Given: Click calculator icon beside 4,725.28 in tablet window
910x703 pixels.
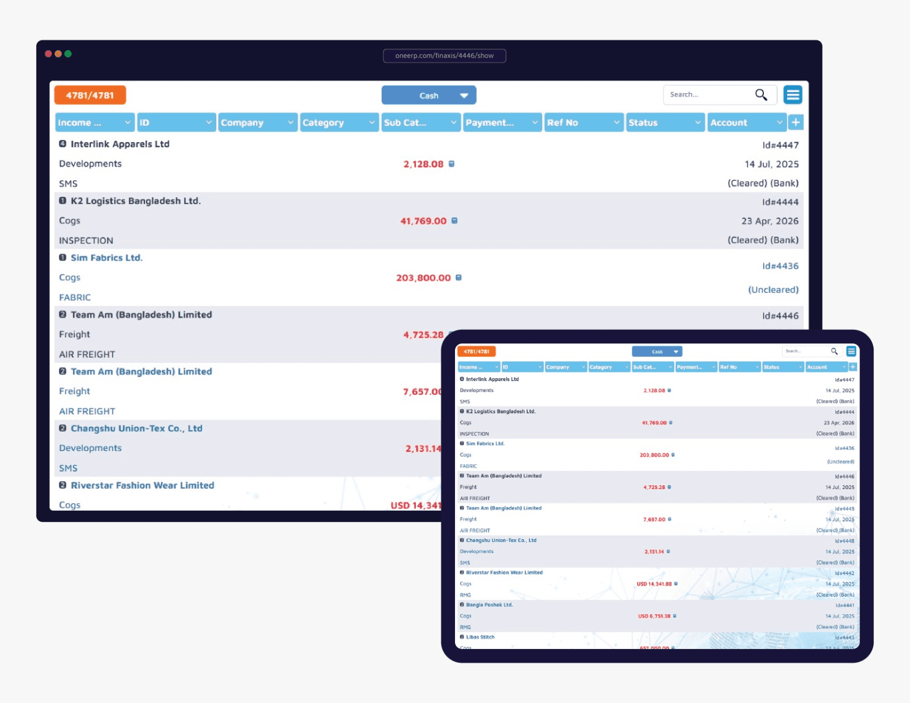Looking at the screenshot, I should pos(669,487).
